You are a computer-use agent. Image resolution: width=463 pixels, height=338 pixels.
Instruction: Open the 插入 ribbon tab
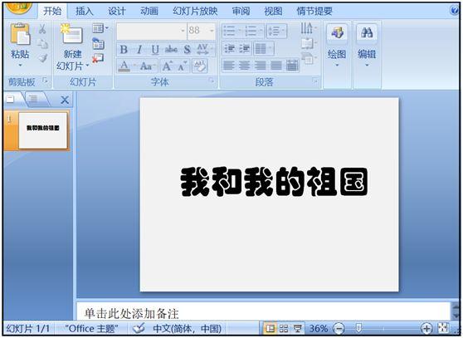(84, 12)
